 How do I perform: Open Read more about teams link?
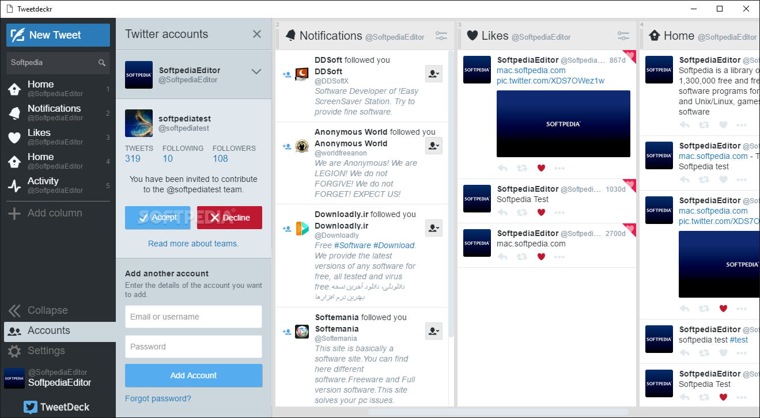point(194,244)
